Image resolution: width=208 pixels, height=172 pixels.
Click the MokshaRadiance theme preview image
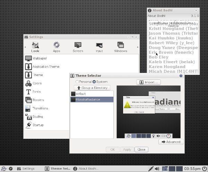click(149, 112)
